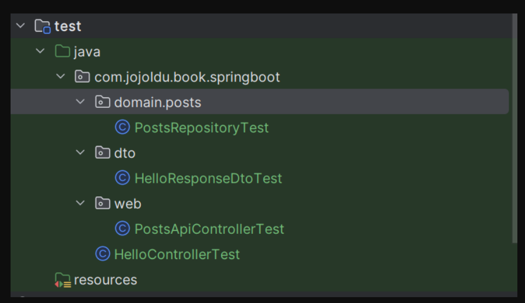Click the com.jojoldu.book.springboot package icon
The image size is (525, 303).
click(x=82, y=77)
